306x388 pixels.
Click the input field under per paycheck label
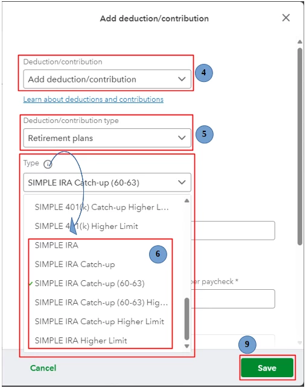pyautogui.click(x=233, y=299)
